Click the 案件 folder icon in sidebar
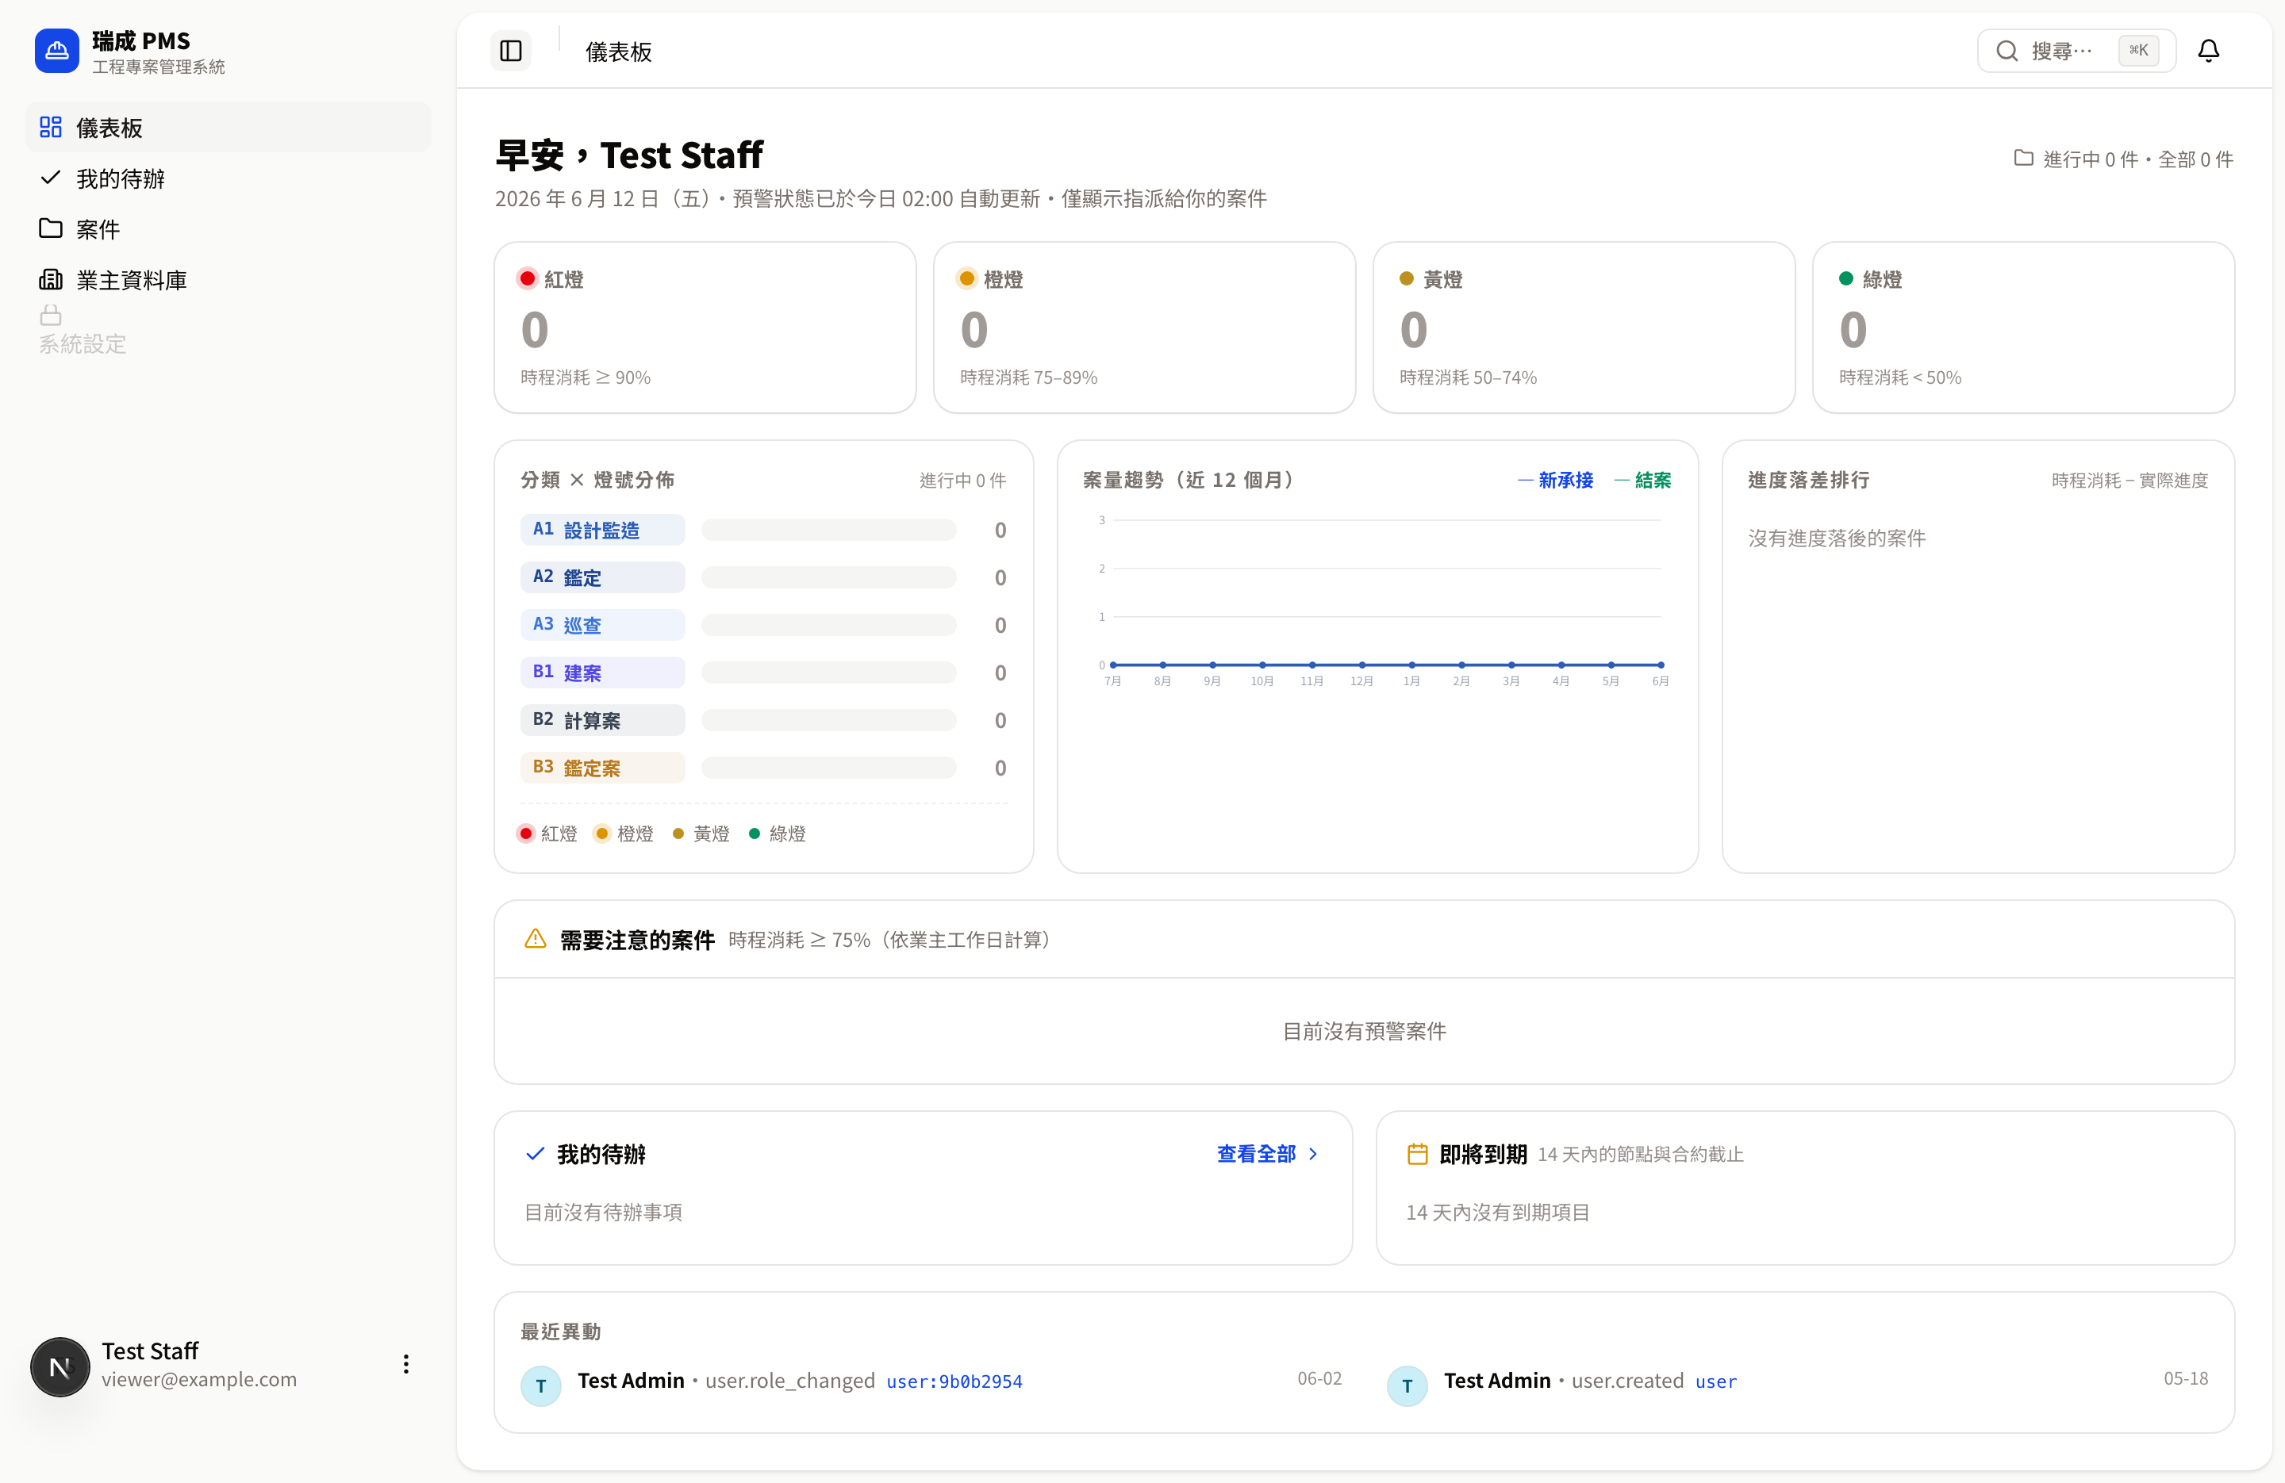 pyautogui.click(x=51, y=228)
